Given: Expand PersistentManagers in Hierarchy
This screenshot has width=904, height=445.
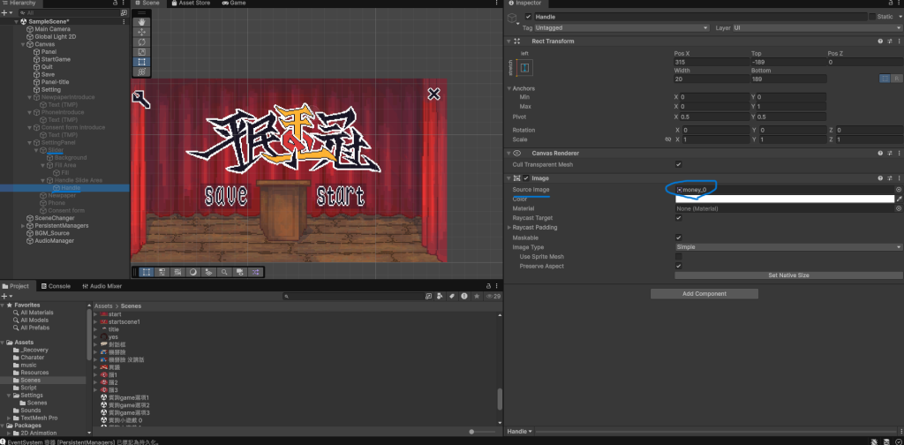Looking at the screenshot, I should (x=23, y=226).
